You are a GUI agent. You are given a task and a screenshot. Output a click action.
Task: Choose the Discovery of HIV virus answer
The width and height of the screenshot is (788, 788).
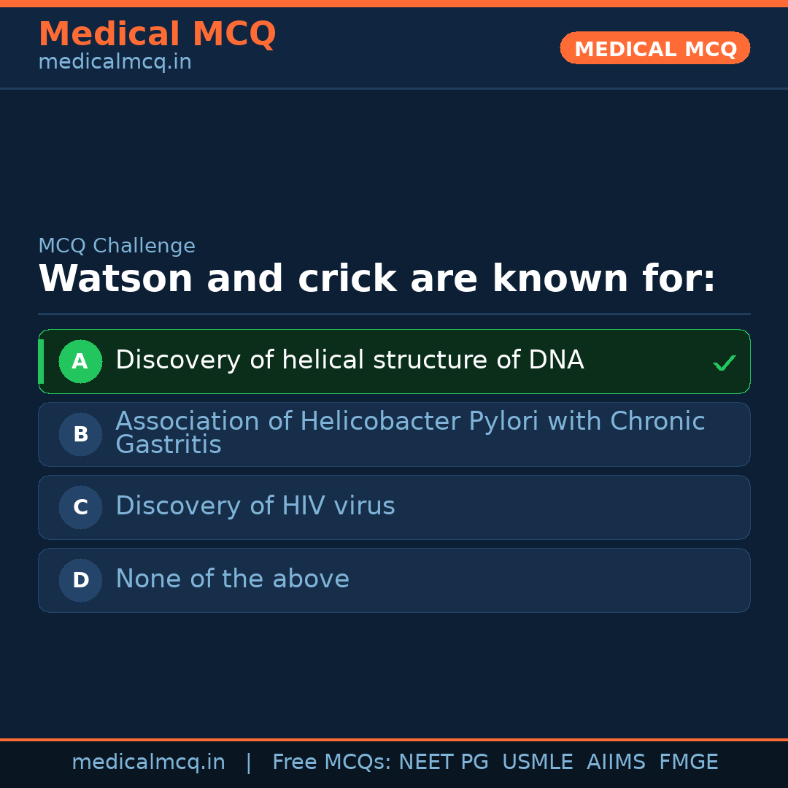tap(255, 506)
